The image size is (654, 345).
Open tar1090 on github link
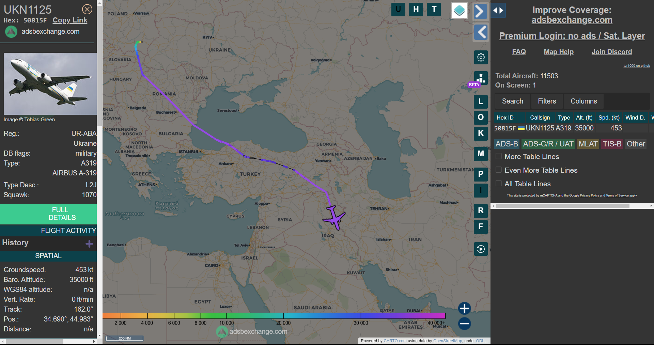pyautogui.click(x=637, y=66)
